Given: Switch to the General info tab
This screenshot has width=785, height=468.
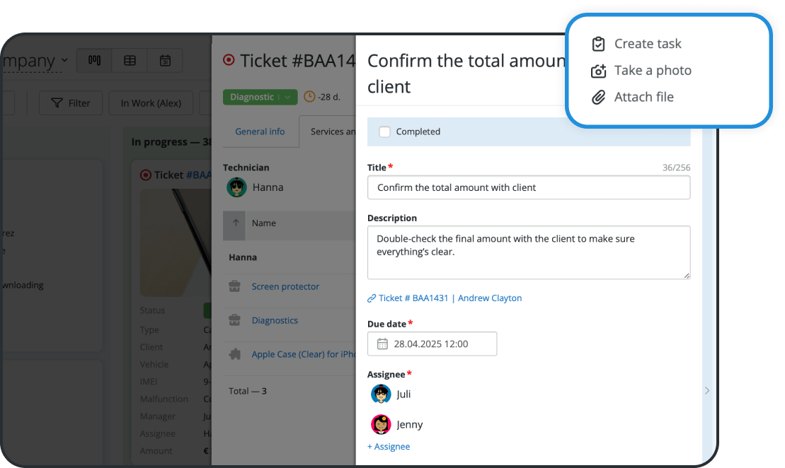Looking at the screenshot, I should (260, 131).
